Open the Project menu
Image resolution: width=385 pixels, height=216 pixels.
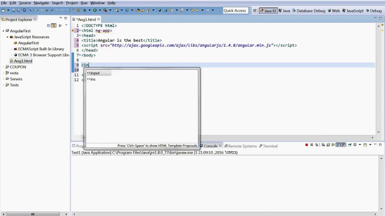click(x=72, y=3)
